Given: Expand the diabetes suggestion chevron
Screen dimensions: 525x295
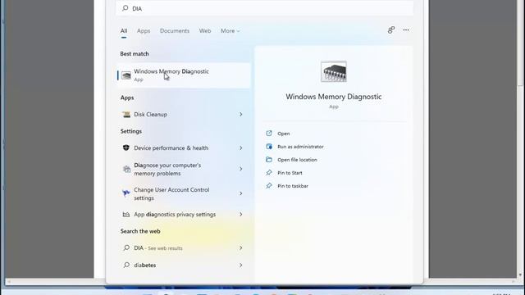Looking at the screenshot, I should pyautogui.click(x=240, y=265).
